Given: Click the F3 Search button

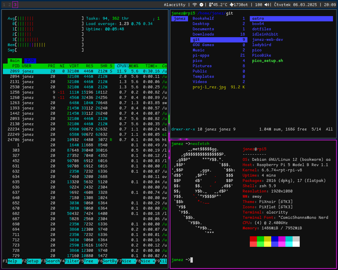Looking at the screenshot, I should point(53,261).
